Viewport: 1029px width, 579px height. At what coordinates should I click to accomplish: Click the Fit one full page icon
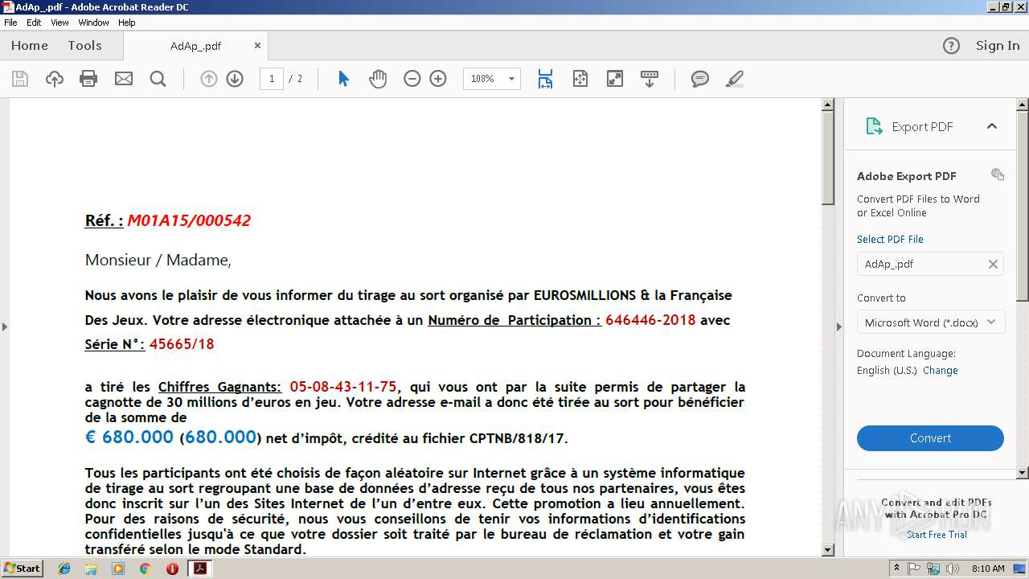580,79
